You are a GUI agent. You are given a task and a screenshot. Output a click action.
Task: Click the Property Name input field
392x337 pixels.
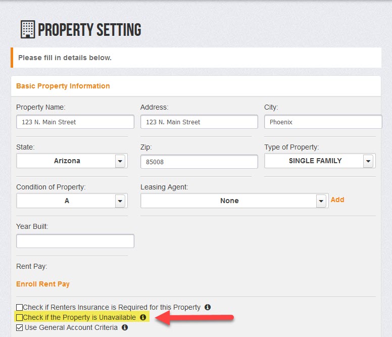(75, 122)
